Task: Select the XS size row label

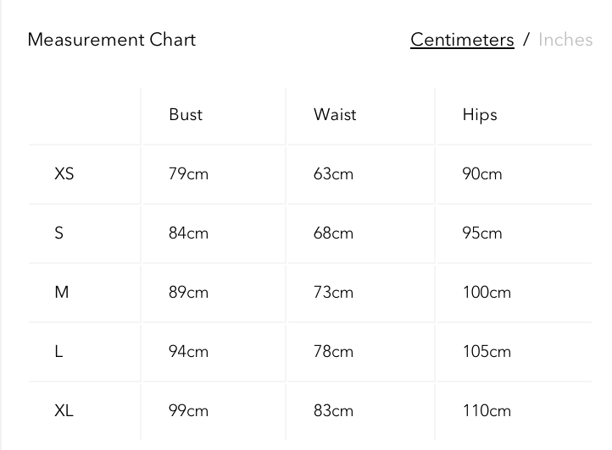Action: click(x=64, y=174)
